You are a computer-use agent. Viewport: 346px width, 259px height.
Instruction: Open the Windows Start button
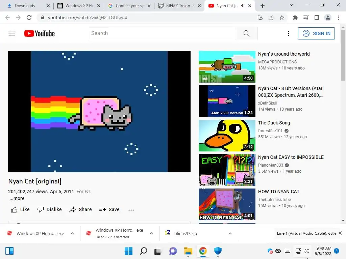coord(128,251)
